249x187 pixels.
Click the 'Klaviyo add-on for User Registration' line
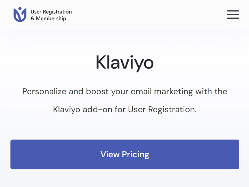coord(124,109)
